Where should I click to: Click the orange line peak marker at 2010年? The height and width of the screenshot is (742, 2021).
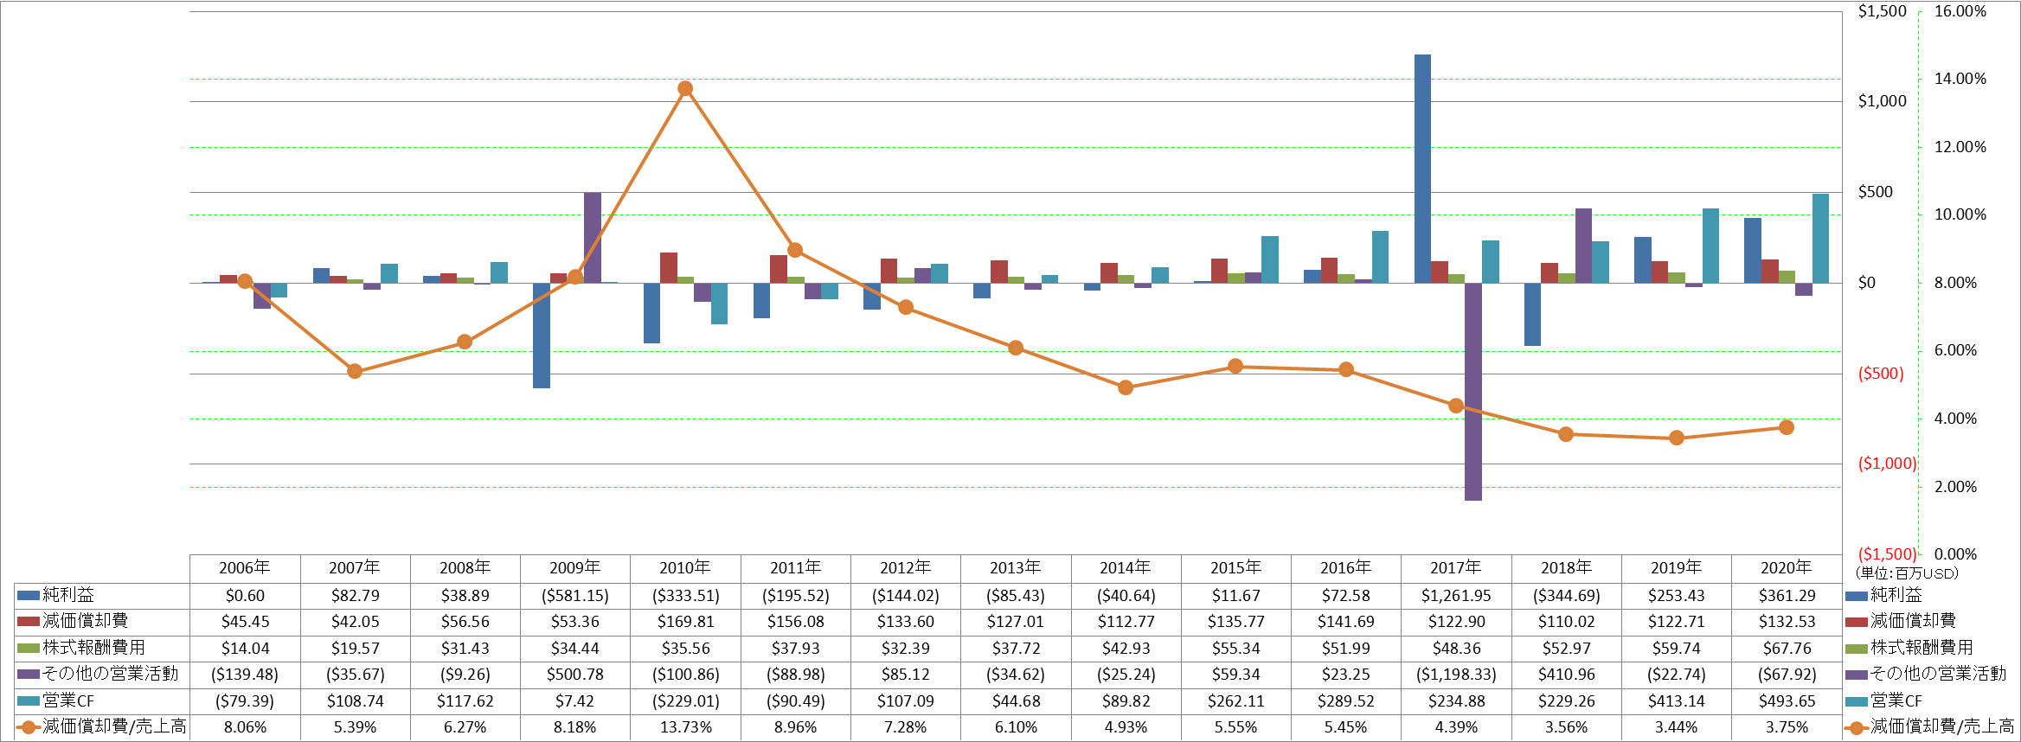pyautogui.click(x=685, y=88)
